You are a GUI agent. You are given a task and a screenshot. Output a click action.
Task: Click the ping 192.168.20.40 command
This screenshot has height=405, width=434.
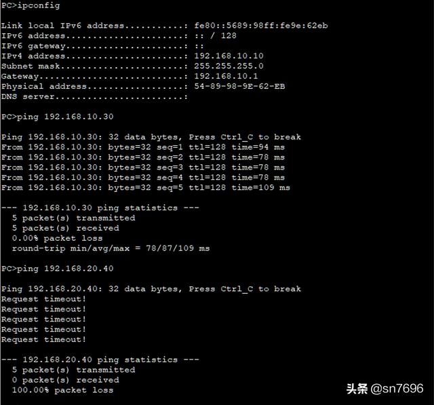57,269
